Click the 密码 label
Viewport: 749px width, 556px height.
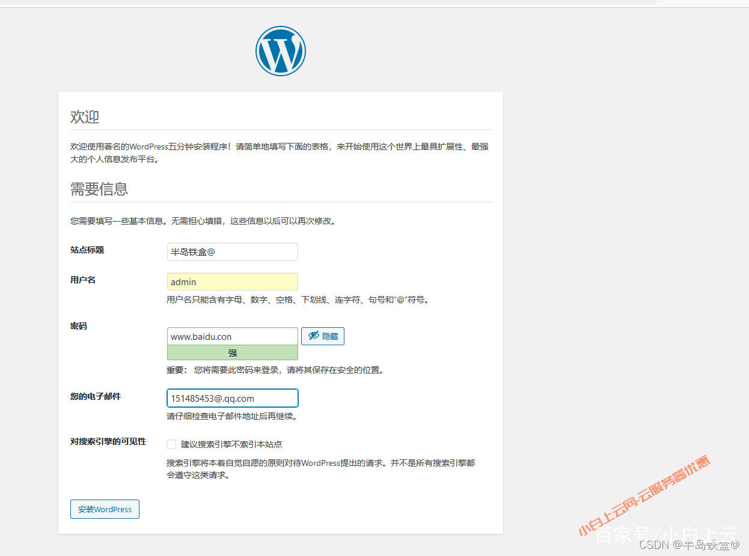(79, 326)
